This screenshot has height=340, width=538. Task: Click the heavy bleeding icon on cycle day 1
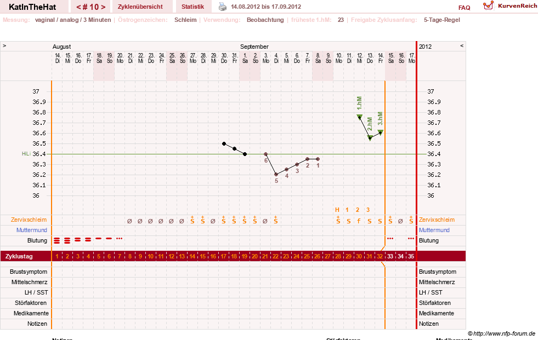pos(56,241)
